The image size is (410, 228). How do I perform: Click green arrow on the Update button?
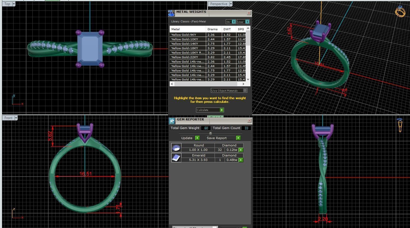[x=197, y=138]
